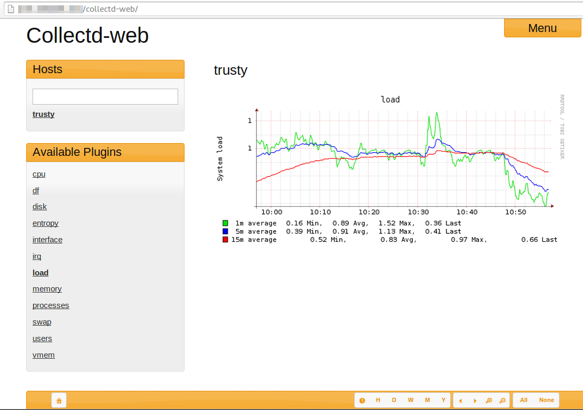583x410 pixels.
Task: Step the graph time range forward
Action: pos(475,400)
